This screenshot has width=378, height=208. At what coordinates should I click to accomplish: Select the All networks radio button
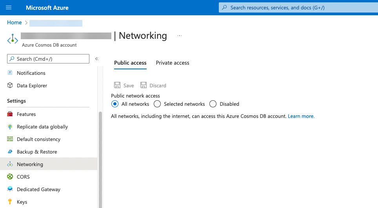coord(115,104)
